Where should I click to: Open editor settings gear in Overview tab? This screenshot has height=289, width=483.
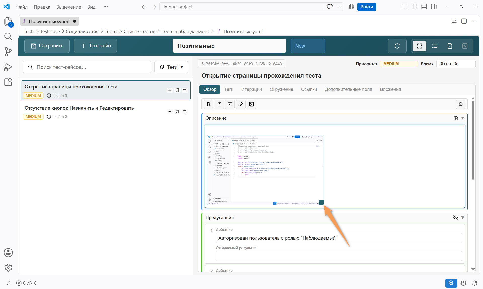[461, 104]
